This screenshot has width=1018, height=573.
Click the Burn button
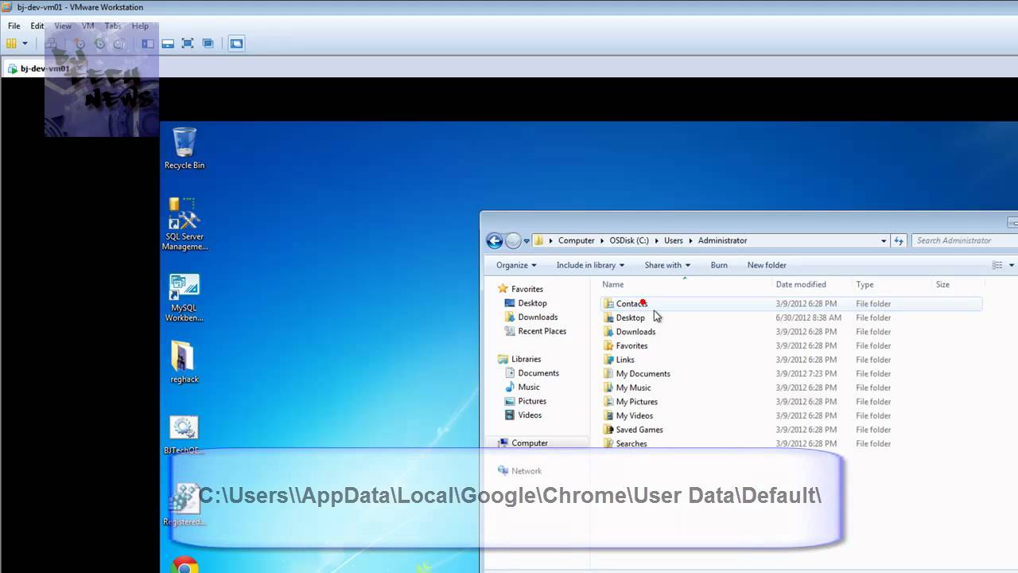pyautogui.click(x=719, y=265)
